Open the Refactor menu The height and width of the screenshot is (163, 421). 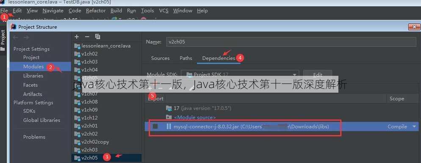point(96,11)
